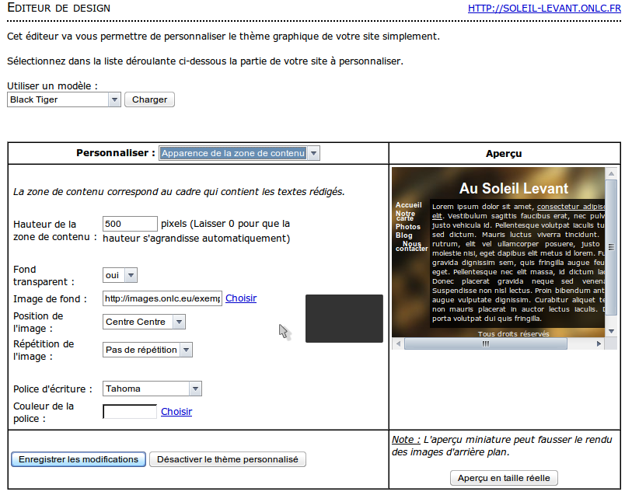Click the Charger button

(x=149, y=99)
